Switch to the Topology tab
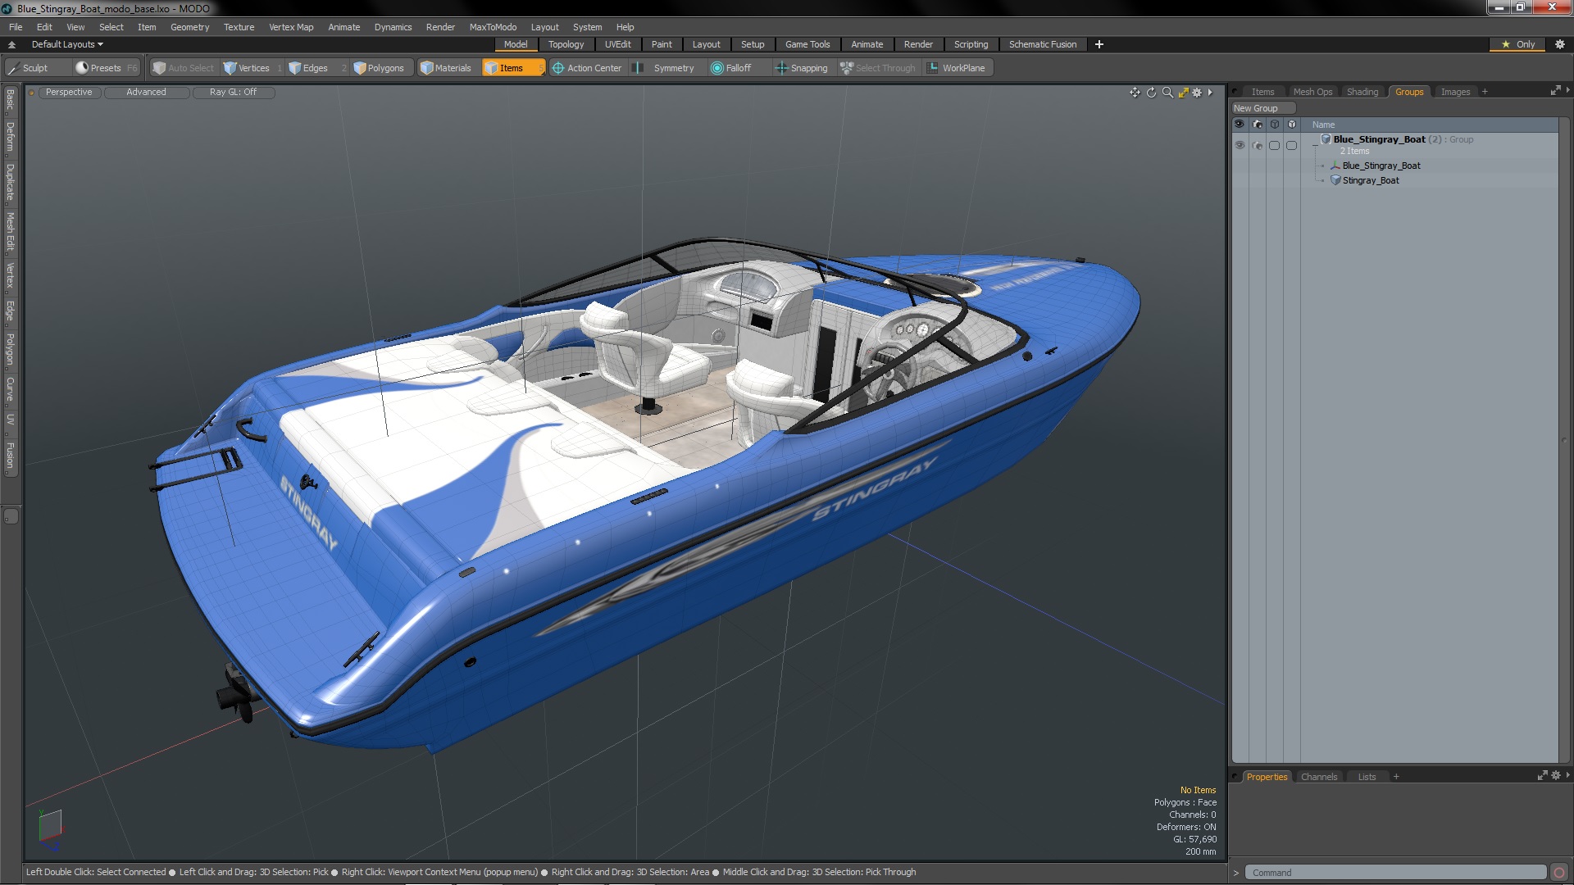Image resolution: width=1574 pixels, height=885 pixels. pos(566,44)
